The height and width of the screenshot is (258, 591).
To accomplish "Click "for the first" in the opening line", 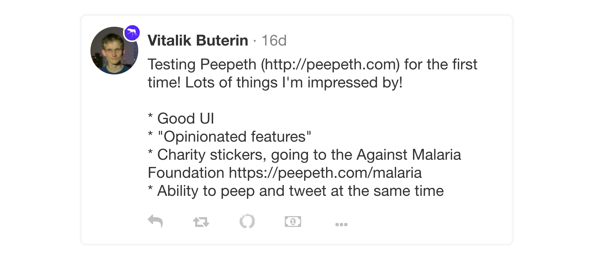I will coord(440,65).
